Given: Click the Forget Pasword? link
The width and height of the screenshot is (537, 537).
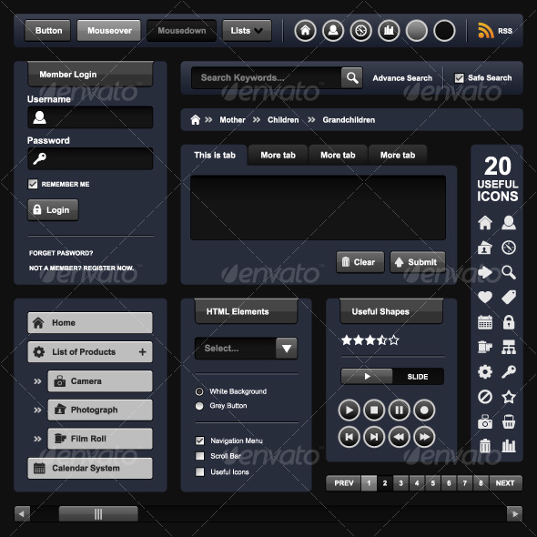Looking at the screenshot, I should tap(61, 253).
